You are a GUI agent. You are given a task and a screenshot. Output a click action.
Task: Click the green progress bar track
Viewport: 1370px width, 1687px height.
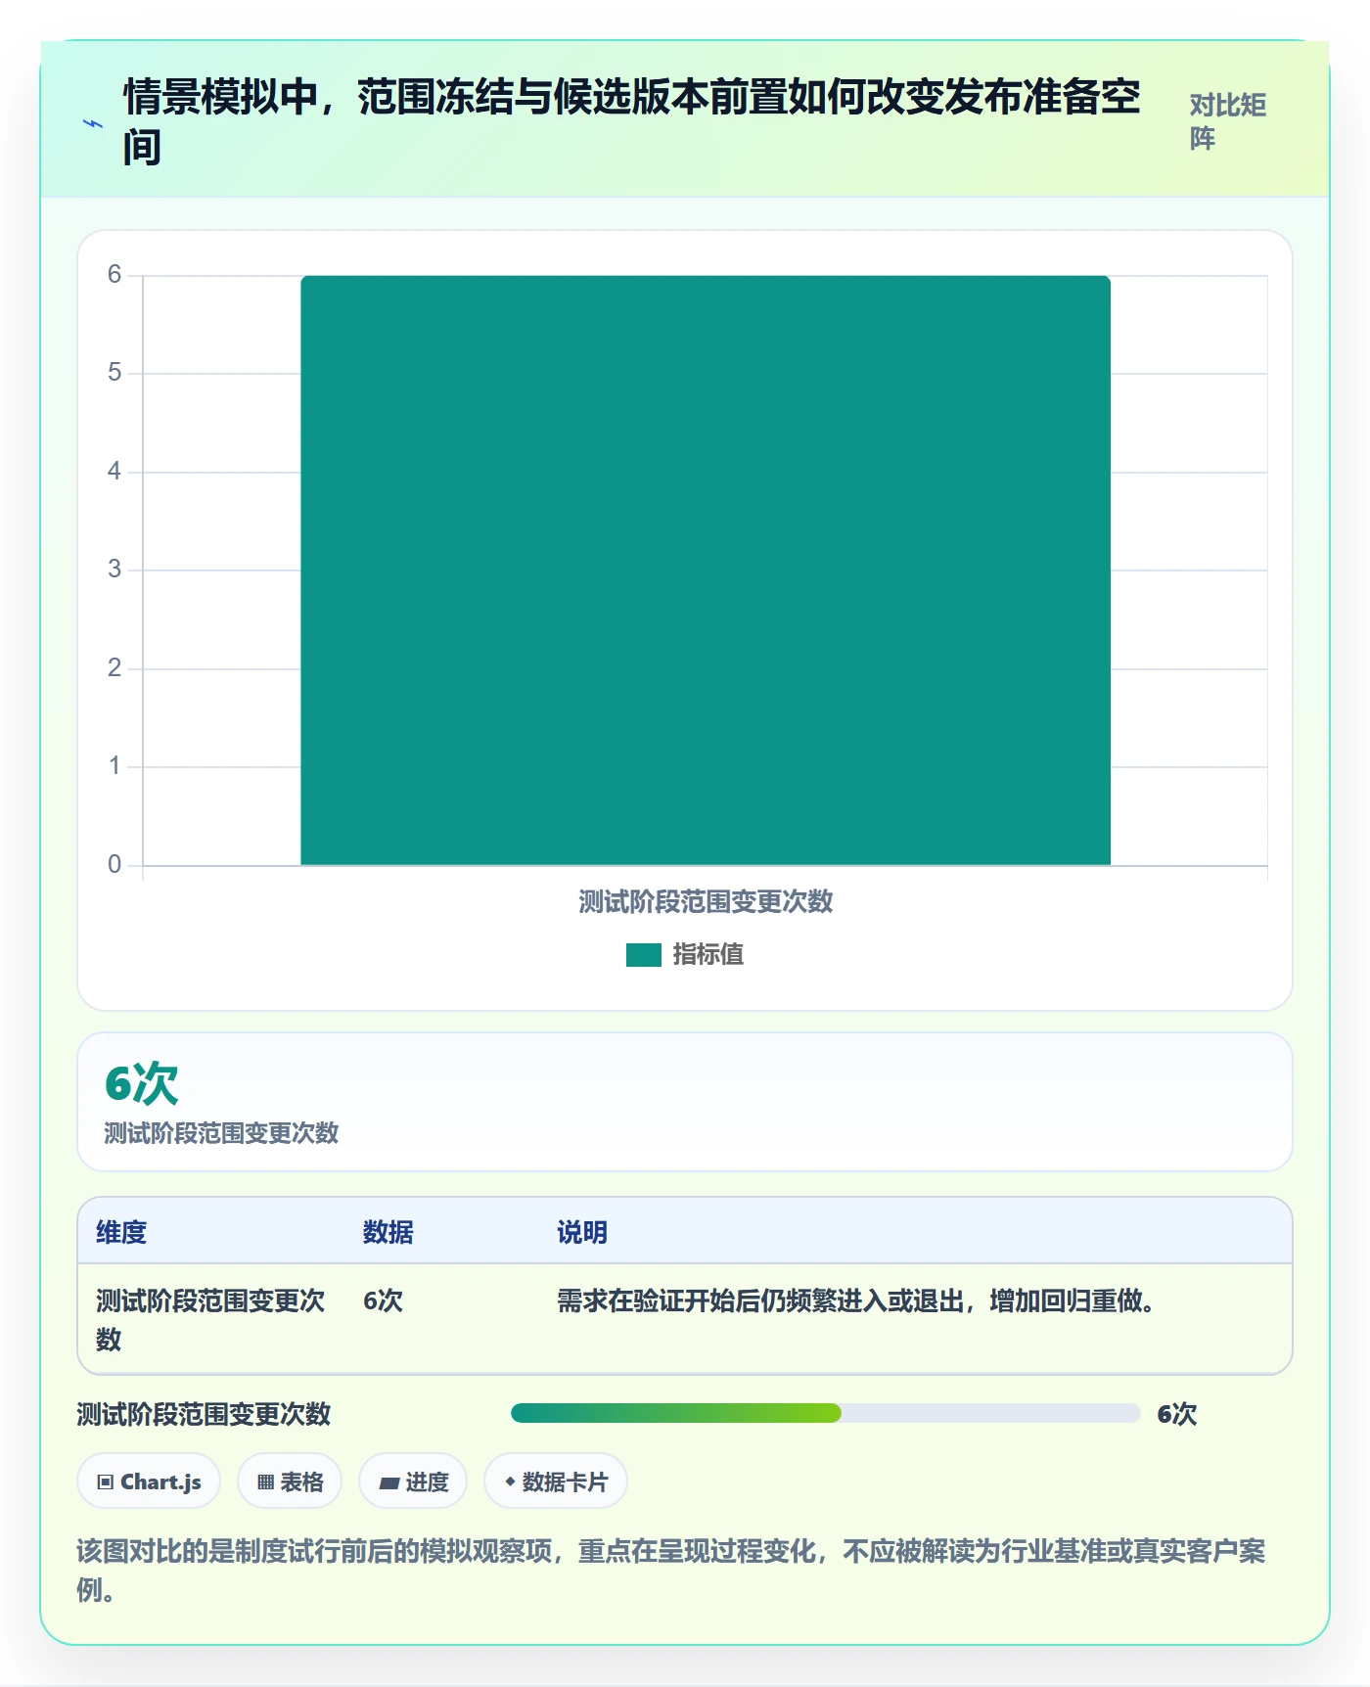pos(826,1413)
